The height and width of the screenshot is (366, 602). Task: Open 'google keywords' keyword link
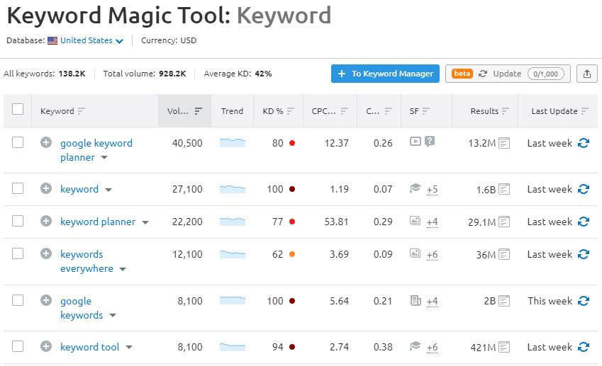(82, 308)
